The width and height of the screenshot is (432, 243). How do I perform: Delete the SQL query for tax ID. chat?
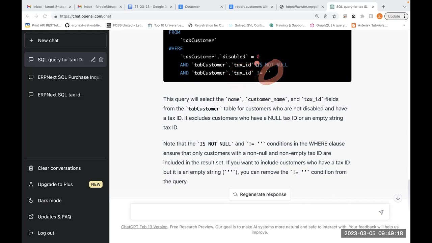(x=101, y=60)
